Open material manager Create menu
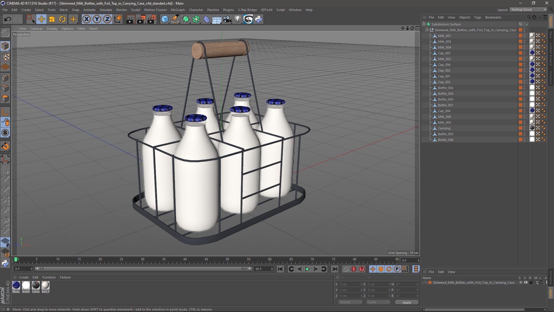Image resolution: width=554 pixels, height=312 pixels. click(x=24, y=277)
